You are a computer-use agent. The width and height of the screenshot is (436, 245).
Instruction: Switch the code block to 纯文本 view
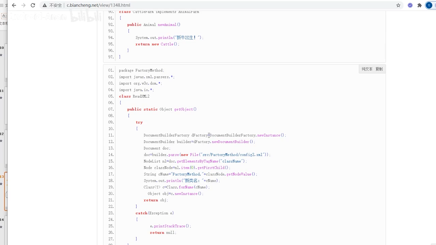point(367,69)
